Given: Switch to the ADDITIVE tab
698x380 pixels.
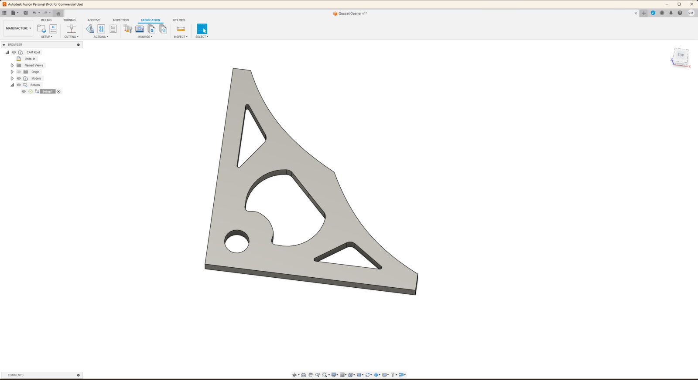Looking at the screenshot, I should click(94, 20).
